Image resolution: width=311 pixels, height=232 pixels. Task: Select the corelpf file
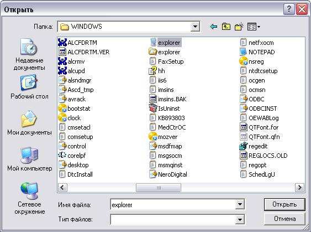(72, 156)
